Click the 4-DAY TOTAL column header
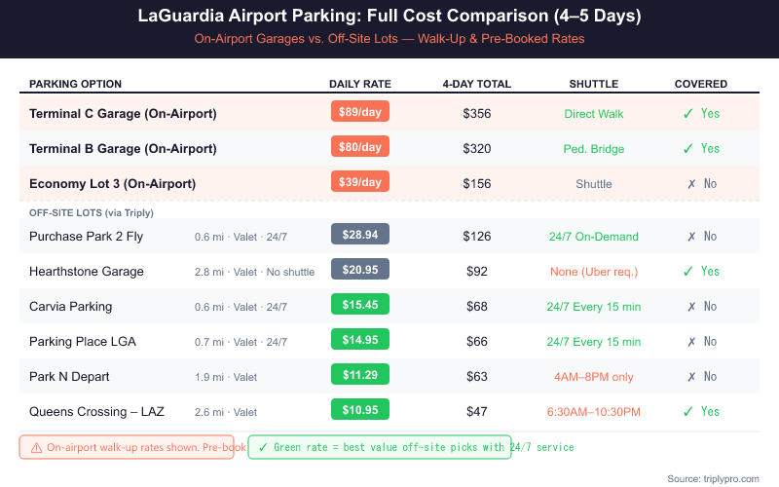779x487 pixels. [476, 84]
